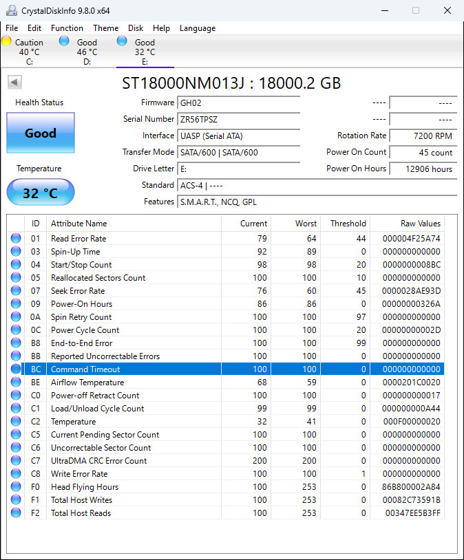464x560 pixels.
Task: Click status orb of Spin Retry Count row
Action: click(16, 316)
